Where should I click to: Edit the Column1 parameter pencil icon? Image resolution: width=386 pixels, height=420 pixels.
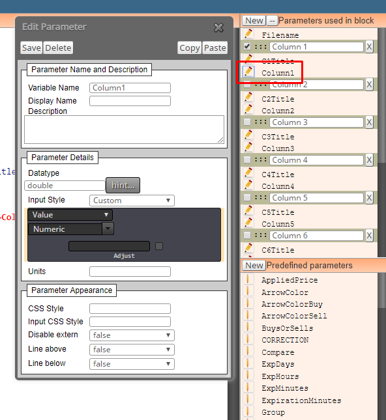pos(248,72)
